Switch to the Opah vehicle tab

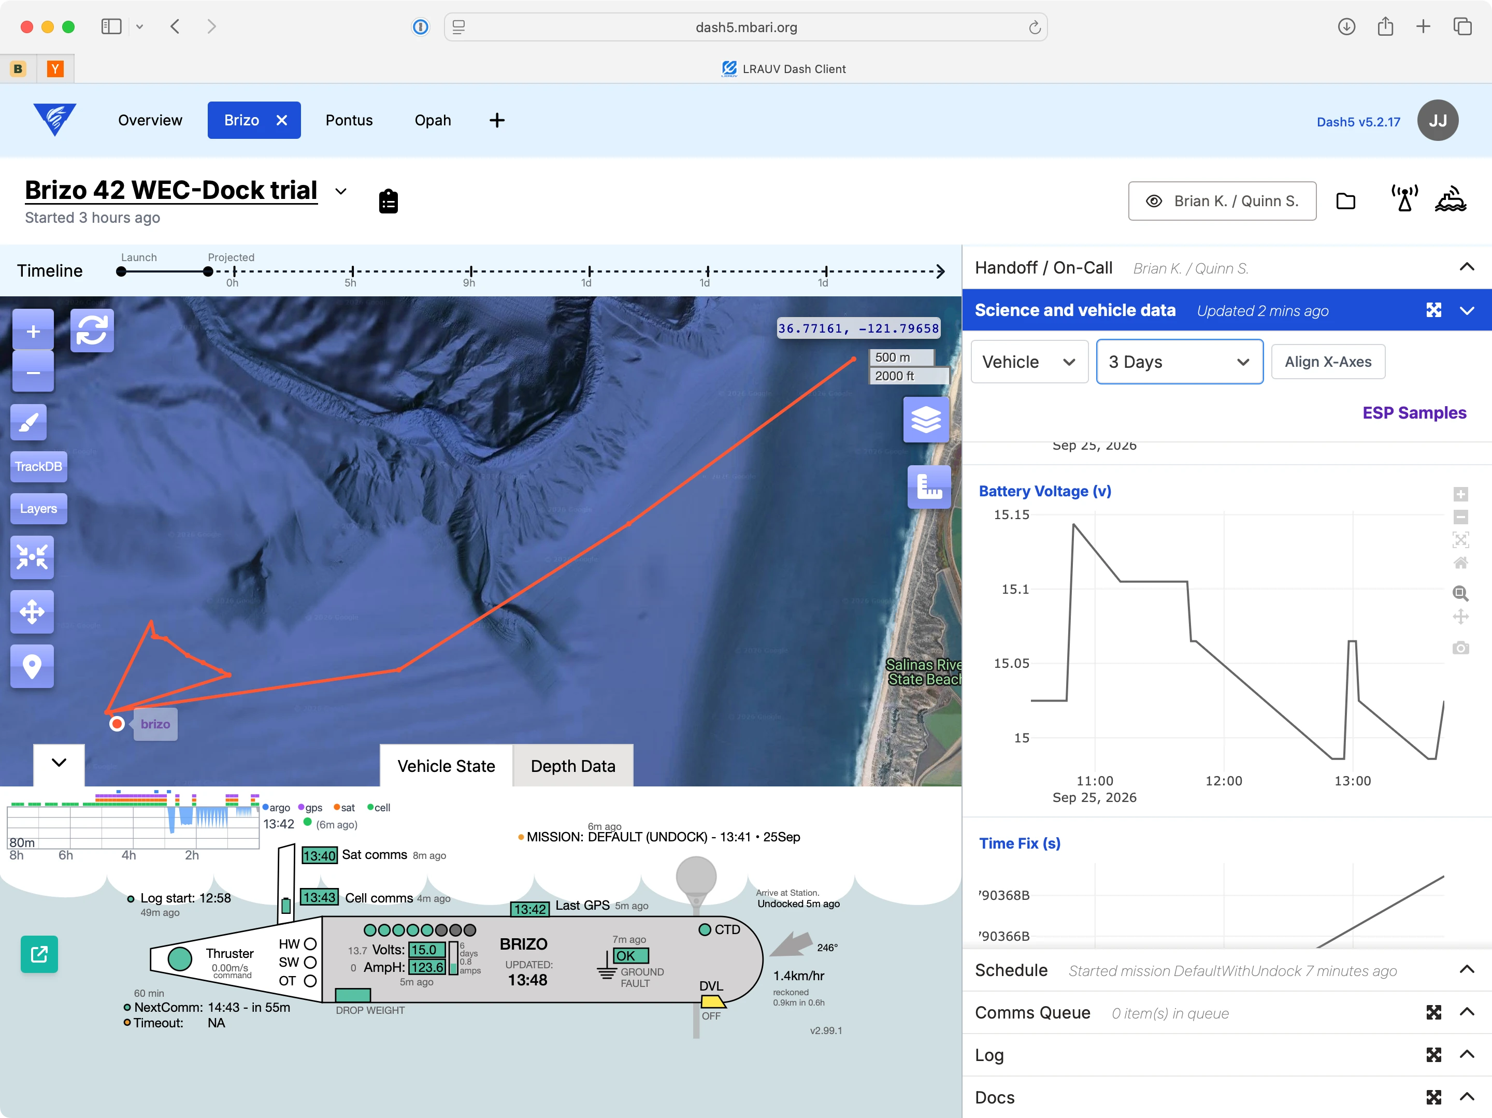(433, 120)
